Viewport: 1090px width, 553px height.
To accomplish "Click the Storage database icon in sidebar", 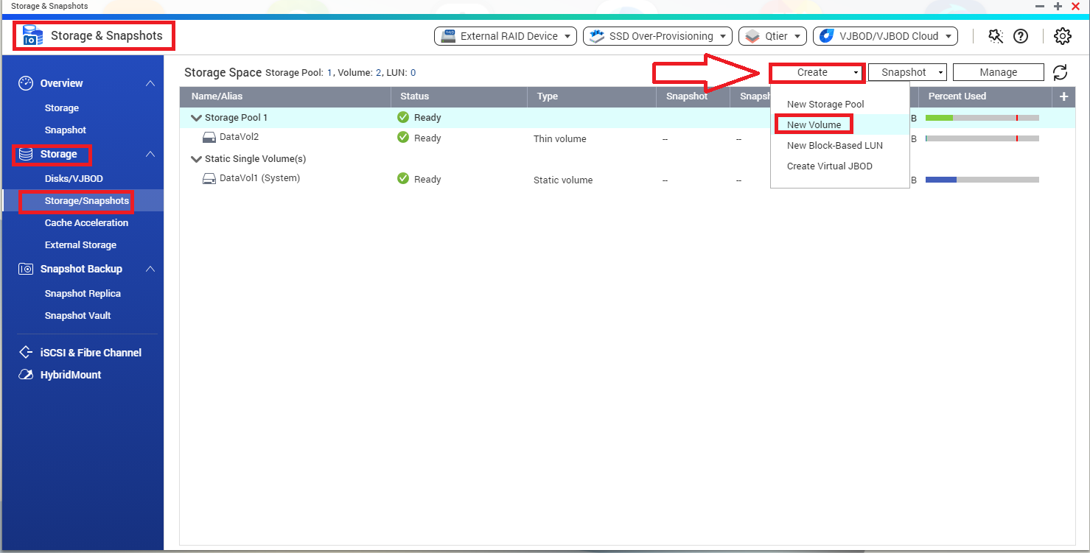I will 26,154.
